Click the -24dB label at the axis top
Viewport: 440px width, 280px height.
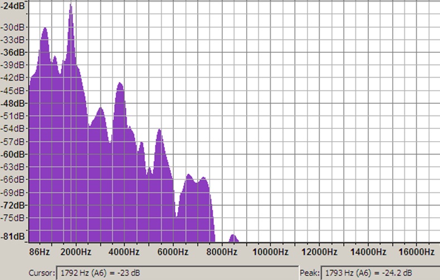coord(13,6)
